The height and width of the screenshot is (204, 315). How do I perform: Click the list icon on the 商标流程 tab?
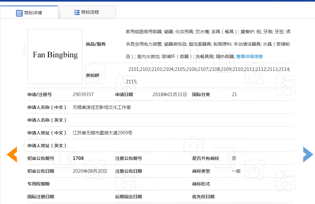[x=76, y=12]
